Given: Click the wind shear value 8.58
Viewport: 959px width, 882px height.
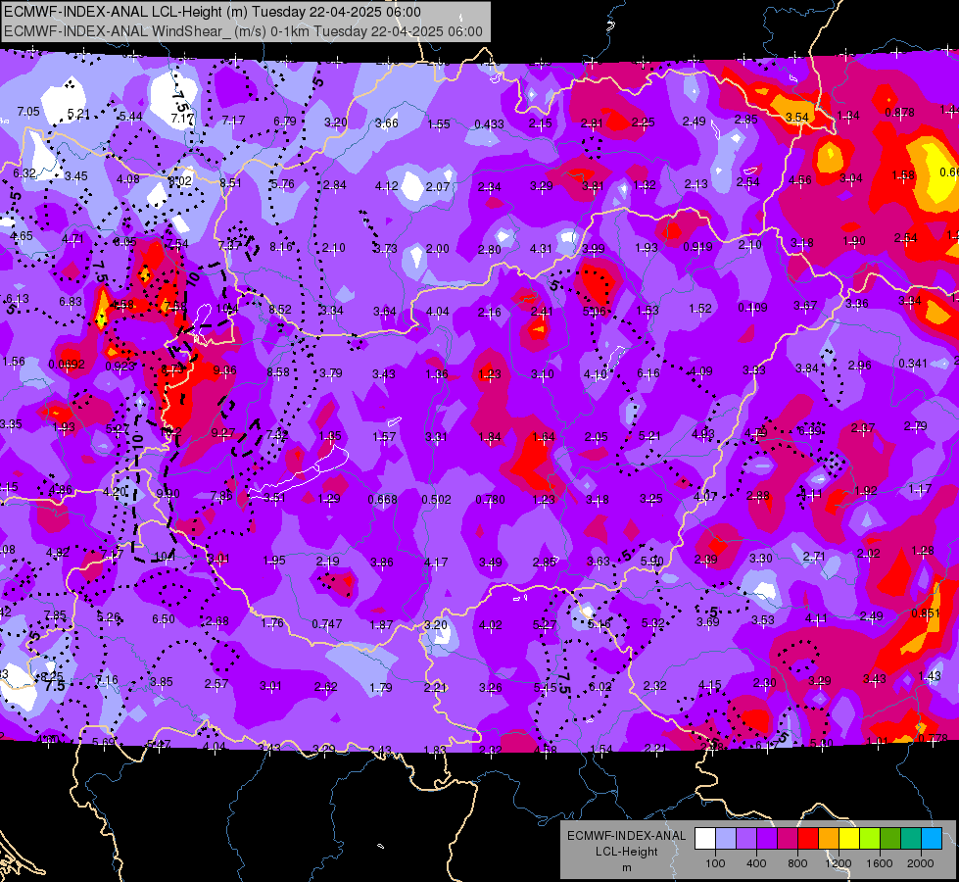Looking at the screenshot, I should [278, 372].
